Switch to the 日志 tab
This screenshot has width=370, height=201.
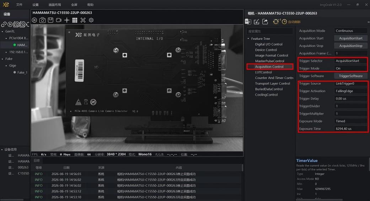[x=37, y=160]
